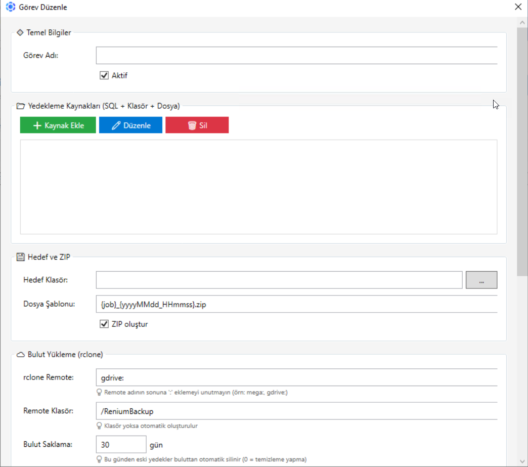Screen dimensions: 528x467
Task: Click the Dosya Şablonu template field
Action: coord(296,304)
